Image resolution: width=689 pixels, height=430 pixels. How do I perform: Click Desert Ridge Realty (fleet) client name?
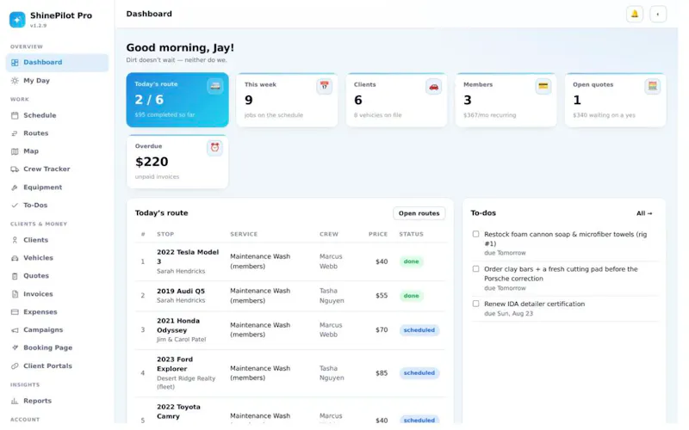coord(186,383)
